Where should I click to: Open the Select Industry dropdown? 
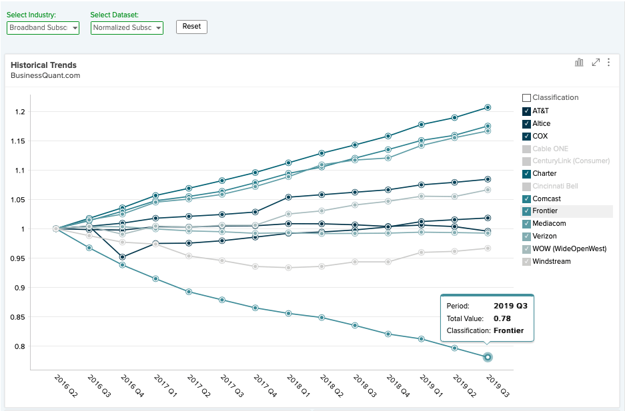click(x=43, y=28)
